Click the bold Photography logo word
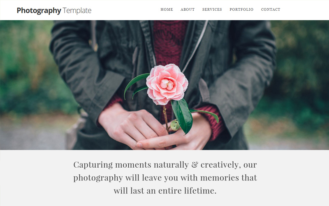The image size is (329, 206). [x=39, y=11]
